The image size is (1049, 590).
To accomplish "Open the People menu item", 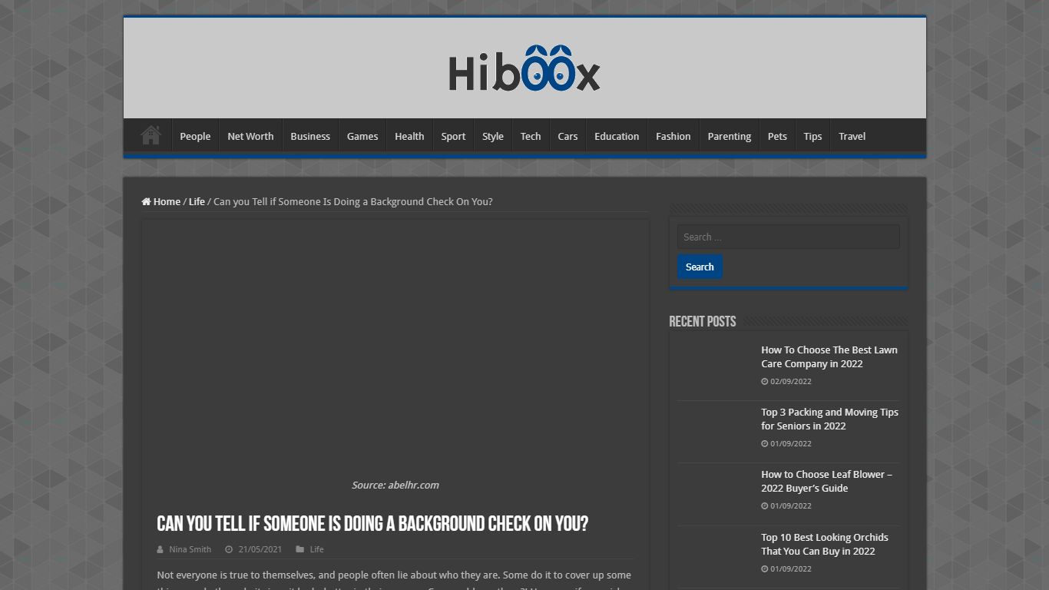I will [195, 136].
